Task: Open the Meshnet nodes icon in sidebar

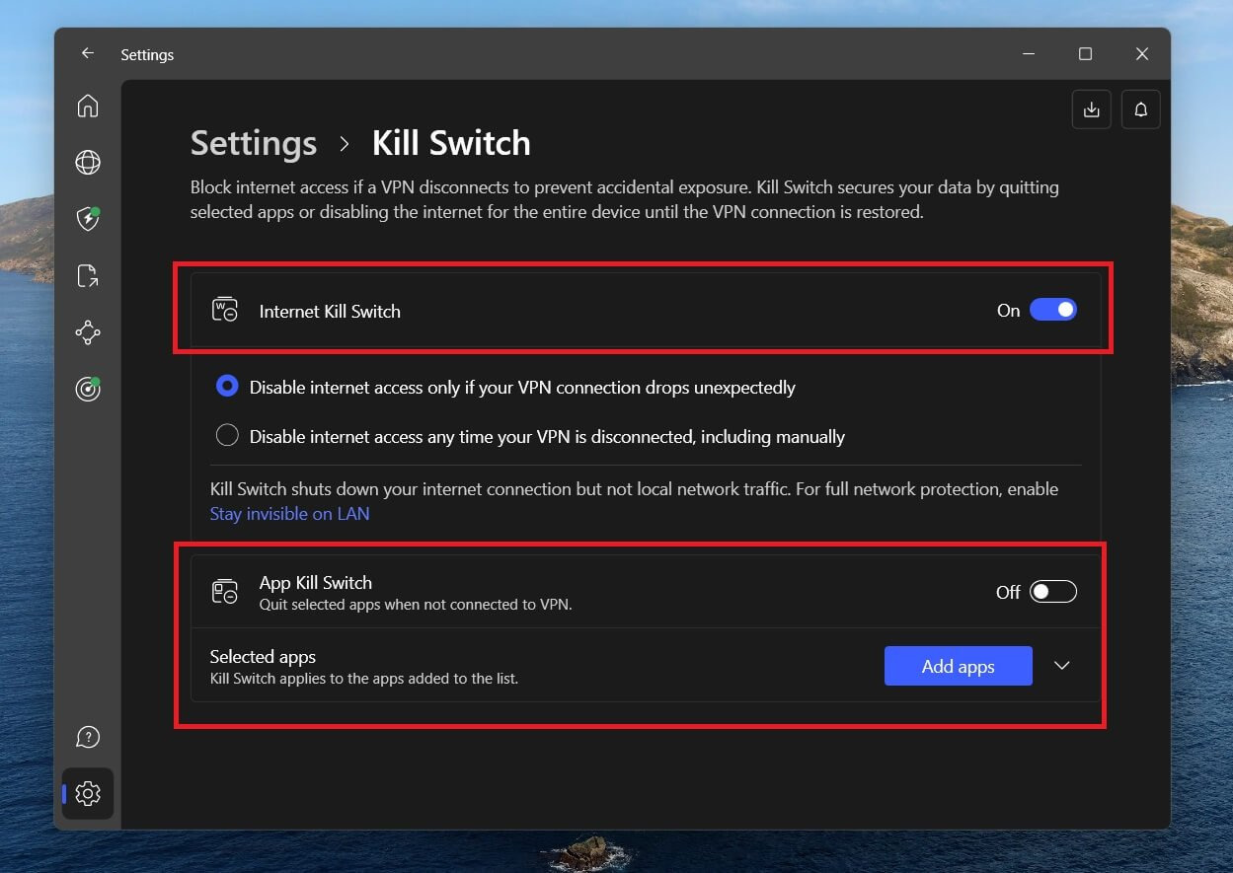Action: [88, 332]
